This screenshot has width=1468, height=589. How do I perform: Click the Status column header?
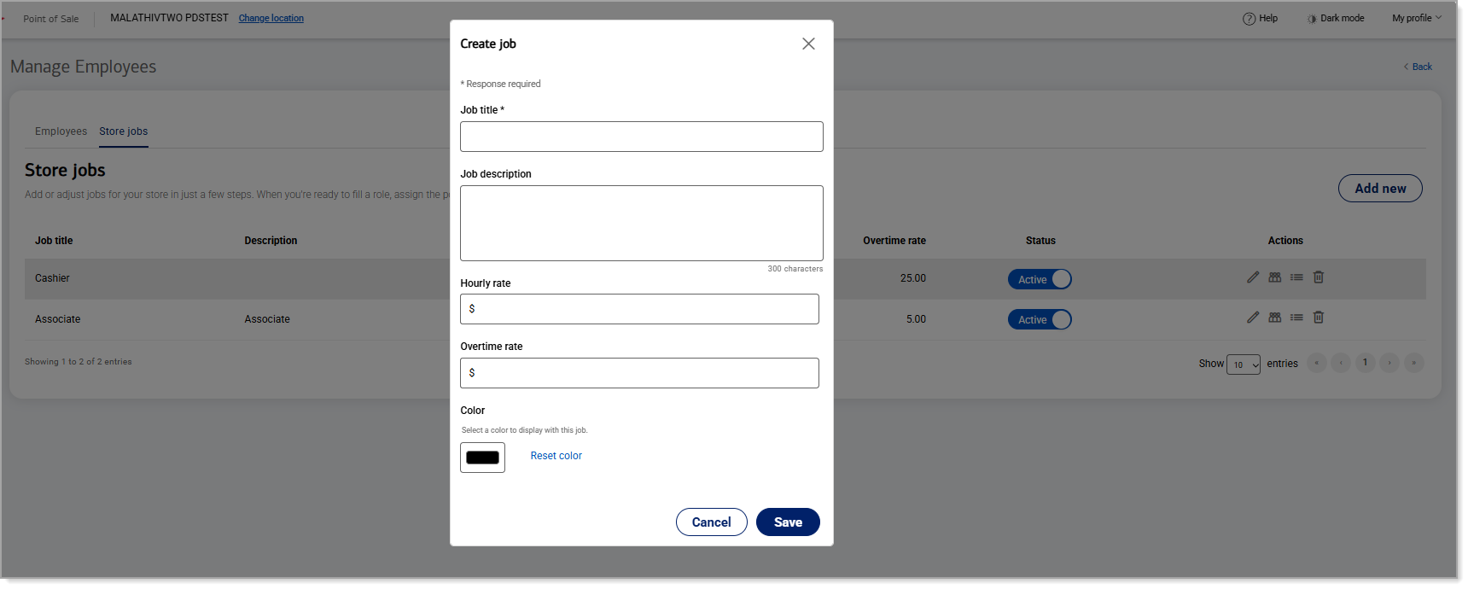pos(1040,241)
